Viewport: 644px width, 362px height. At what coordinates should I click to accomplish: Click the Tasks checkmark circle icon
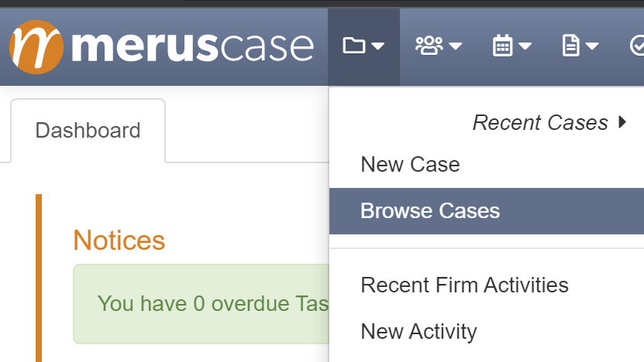[637, 46]
